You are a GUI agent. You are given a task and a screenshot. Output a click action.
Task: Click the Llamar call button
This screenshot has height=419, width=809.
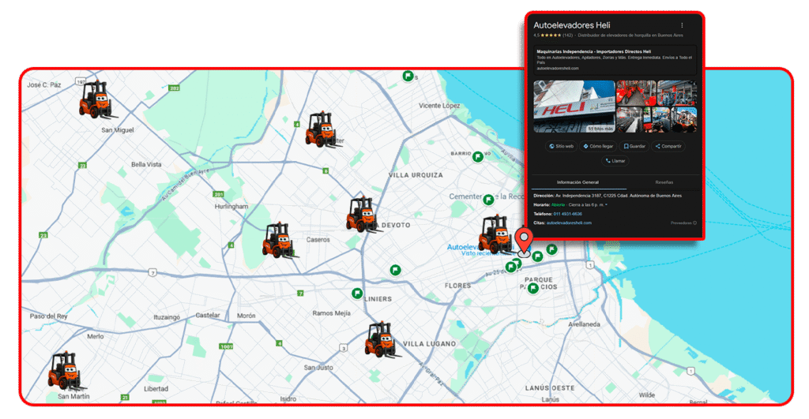[615, 161]
